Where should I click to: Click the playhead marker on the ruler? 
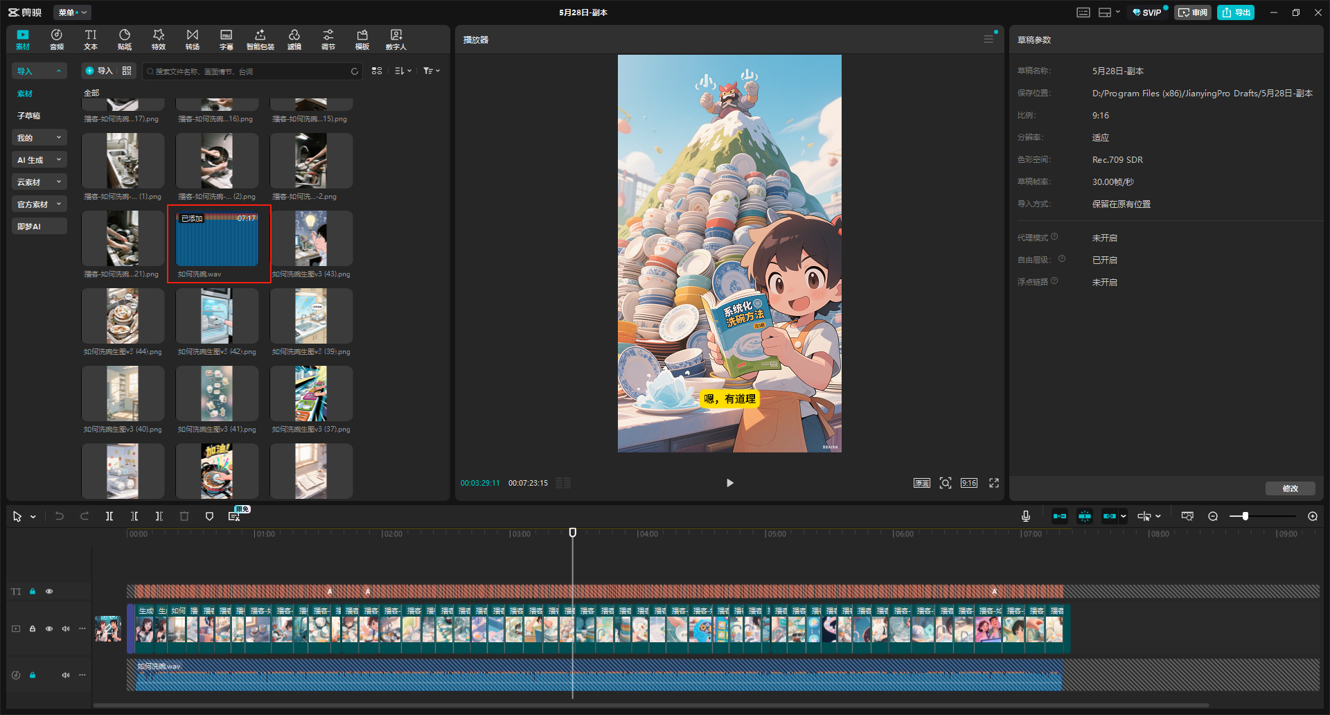click(x=573, y=532)
